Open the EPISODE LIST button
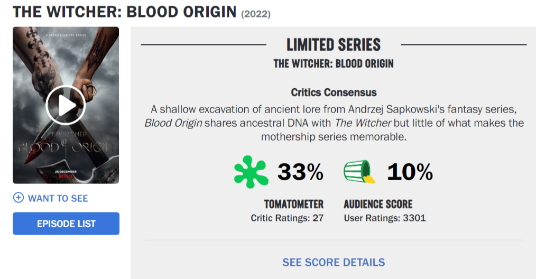Image resolution: width=536 pixels, height=279 pixels. click(x=66, y=224)
